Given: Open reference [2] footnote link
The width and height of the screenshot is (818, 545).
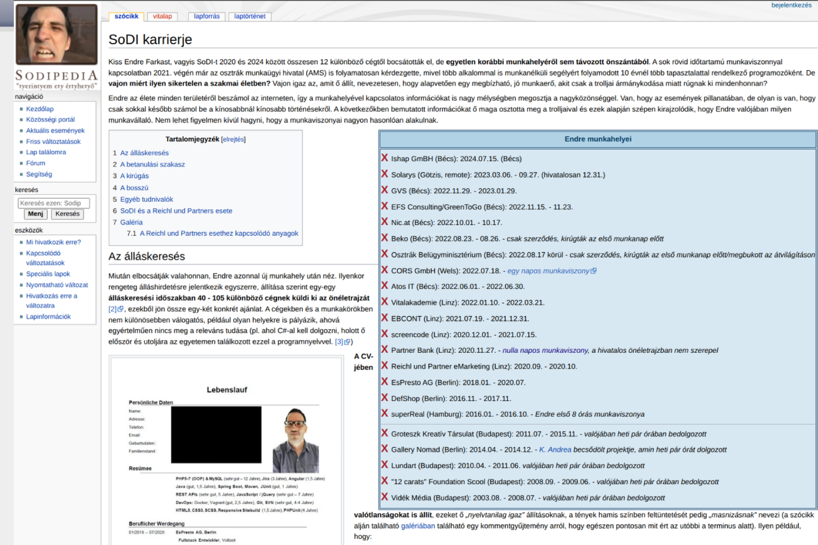Looking at the screenshot, I should point(112,309).
